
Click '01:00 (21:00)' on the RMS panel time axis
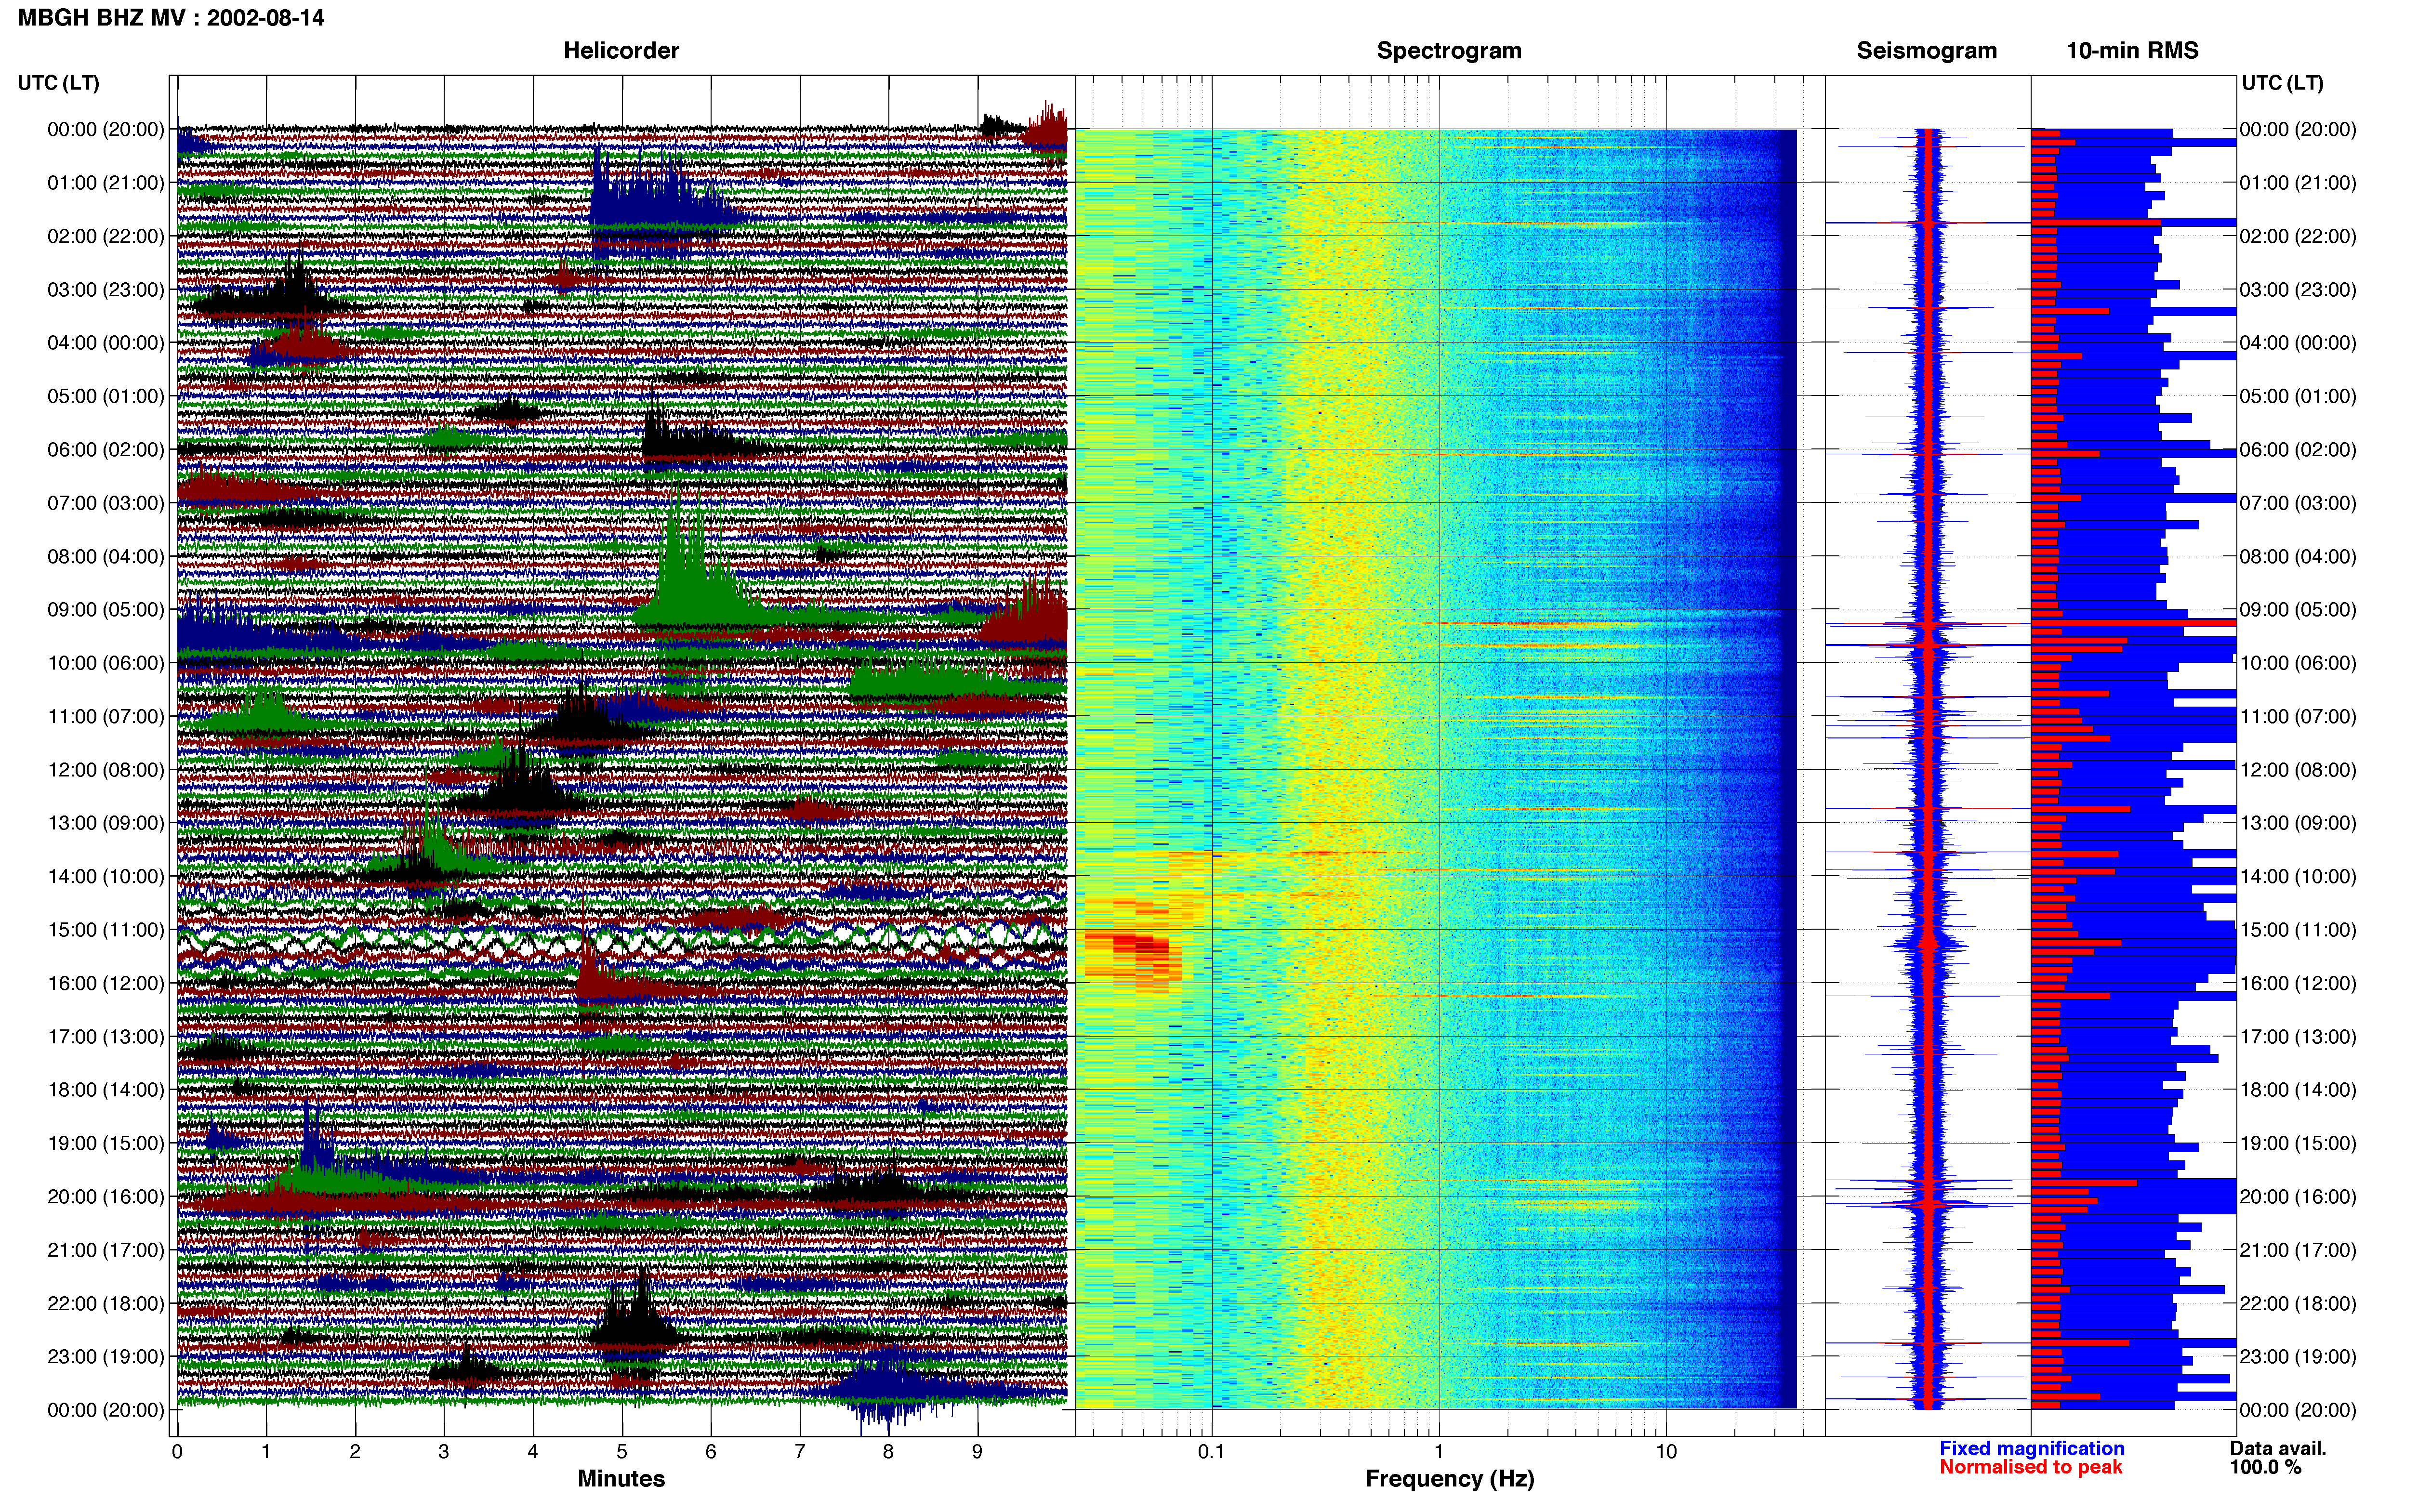click(2298, 183)
